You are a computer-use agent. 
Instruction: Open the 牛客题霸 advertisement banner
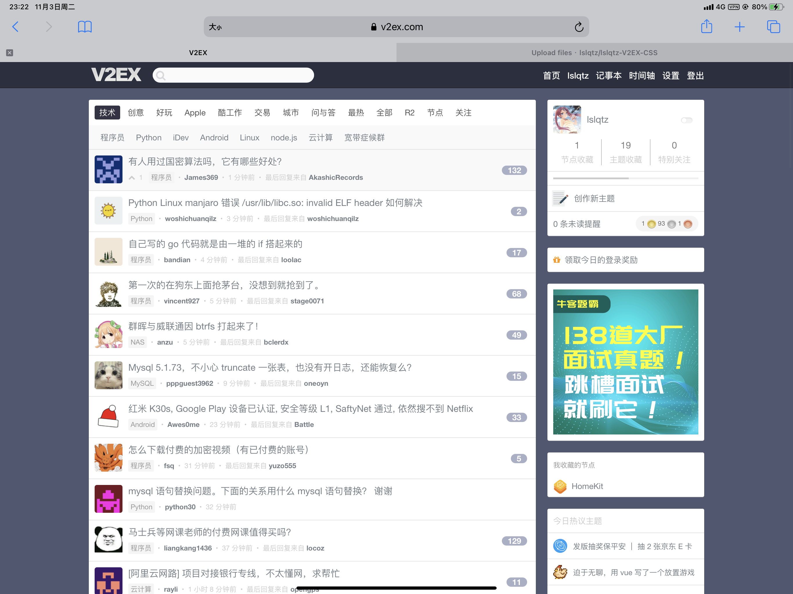pos(625,362)
